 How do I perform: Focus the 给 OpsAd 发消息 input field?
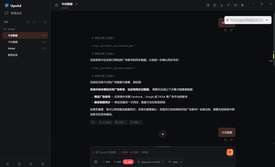[x=159, y=152]
